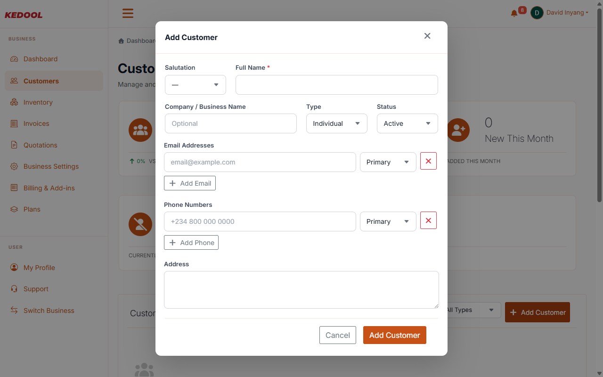603x377 pixels.
Task: Open the Salutation dropdown
Action: pyautogui.click(x=196, y=85)
